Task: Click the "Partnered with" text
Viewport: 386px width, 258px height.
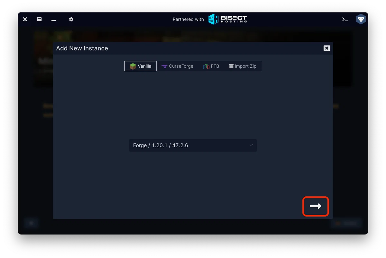Action: point(188,19)
